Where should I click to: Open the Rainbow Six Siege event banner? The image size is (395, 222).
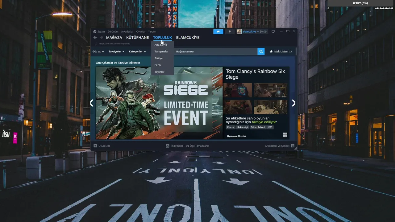pos(159,103)
